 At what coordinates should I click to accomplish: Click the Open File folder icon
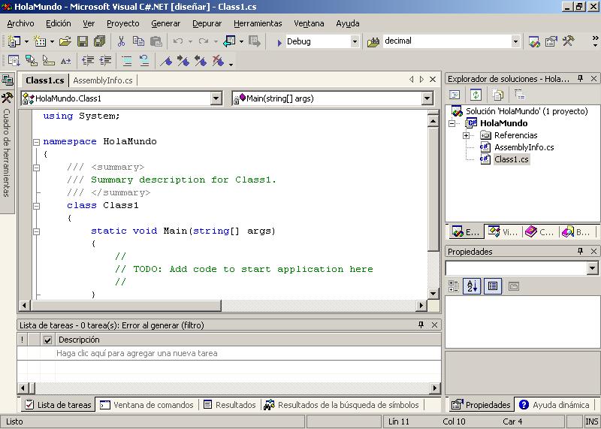tap(65, 41)
